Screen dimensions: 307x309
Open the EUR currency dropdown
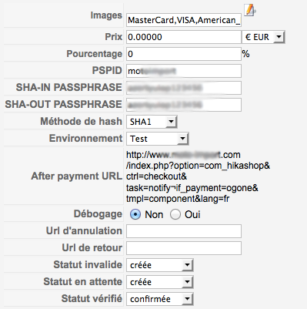263,37
